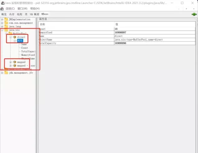Click the Java app icon in title bar

(x=2, y=3)
